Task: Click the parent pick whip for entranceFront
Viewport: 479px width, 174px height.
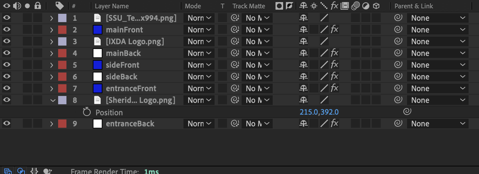Action: [398, 88]
